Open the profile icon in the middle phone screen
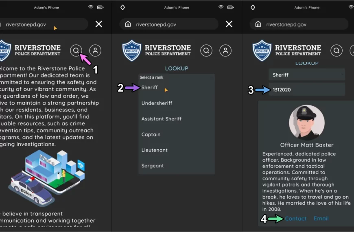This screenshot has height=232, width=354. tap(225, 50)
